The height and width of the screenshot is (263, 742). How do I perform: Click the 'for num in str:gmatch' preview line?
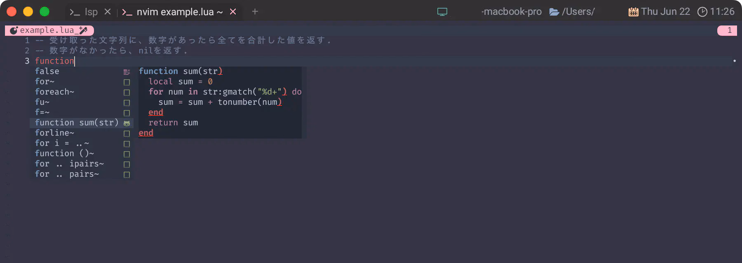(x=225, y=92)
